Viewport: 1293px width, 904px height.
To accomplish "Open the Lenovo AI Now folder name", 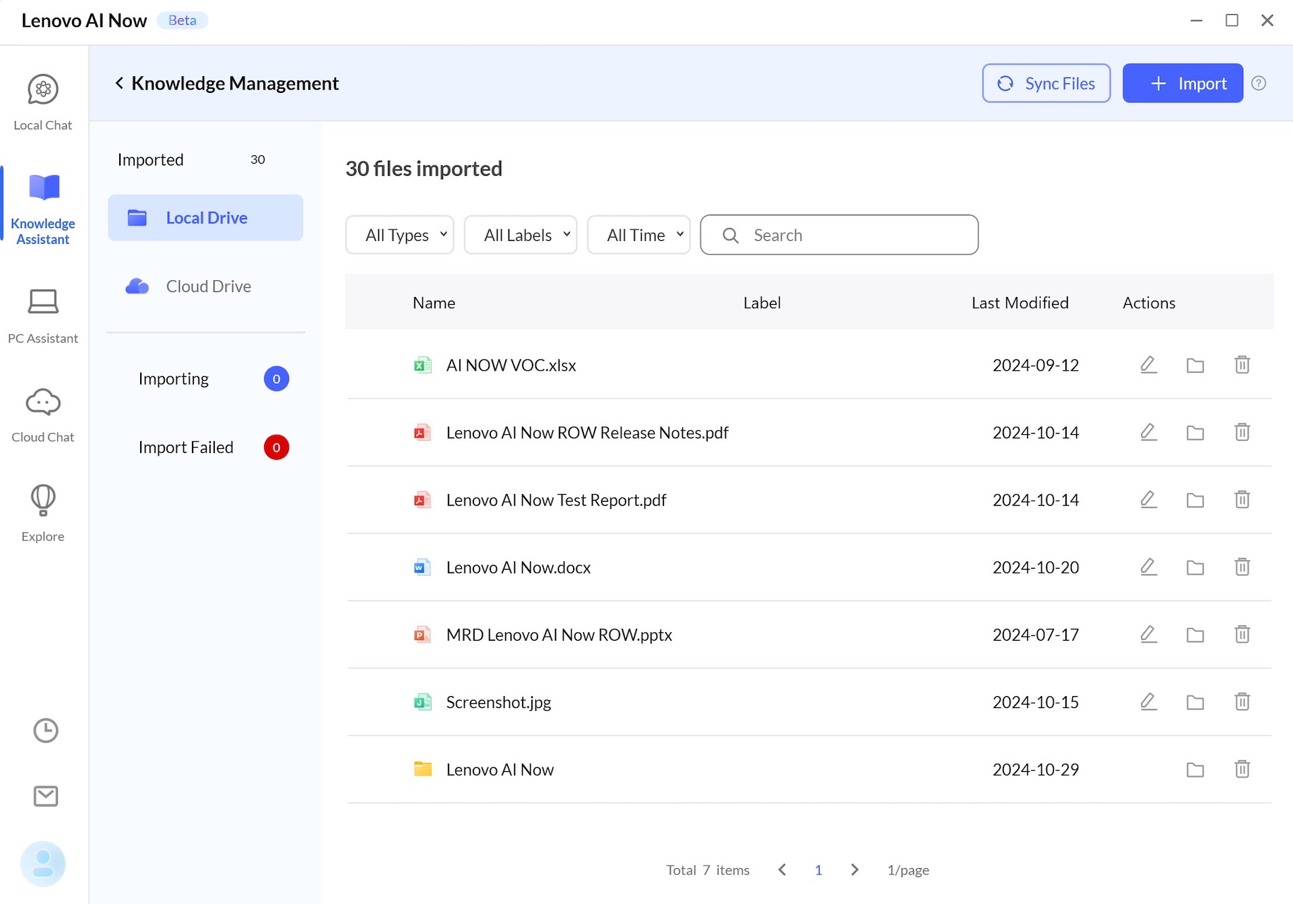I will [500, 769].
